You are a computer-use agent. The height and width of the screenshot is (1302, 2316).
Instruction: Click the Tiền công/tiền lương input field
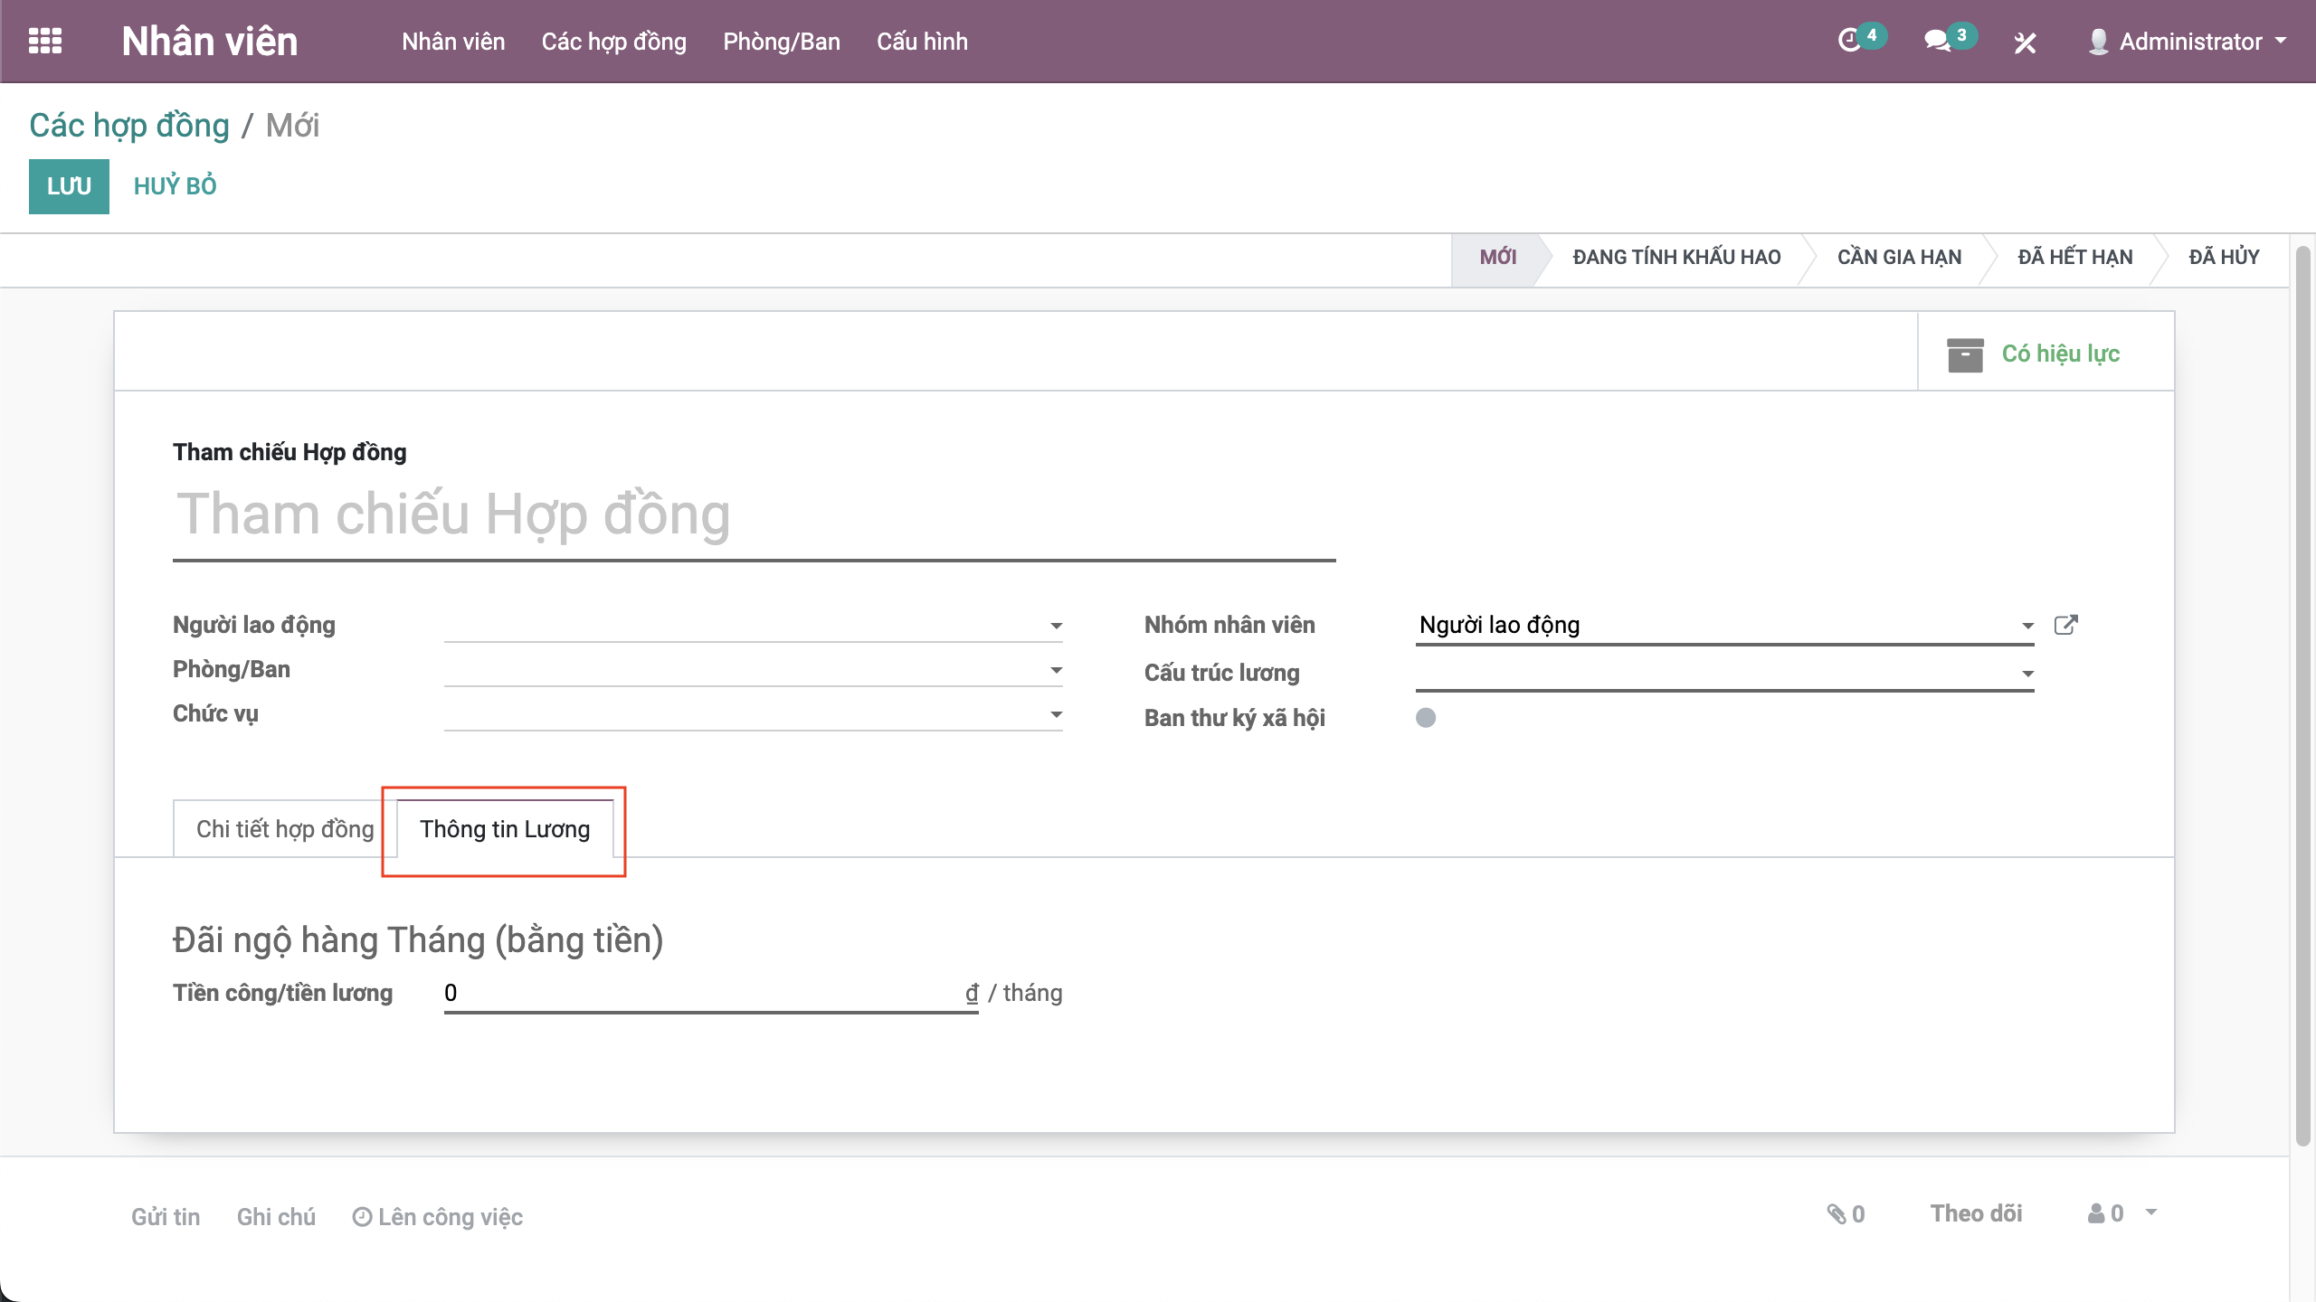pyautogui.click(x=701, y=993)
